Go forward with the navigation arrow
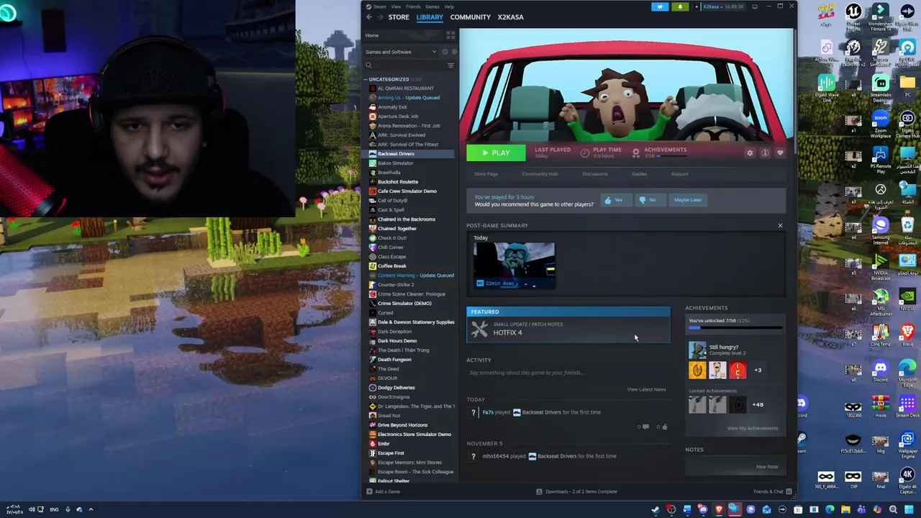This screenshot has height=518, width=921. [x=380, y=17]
